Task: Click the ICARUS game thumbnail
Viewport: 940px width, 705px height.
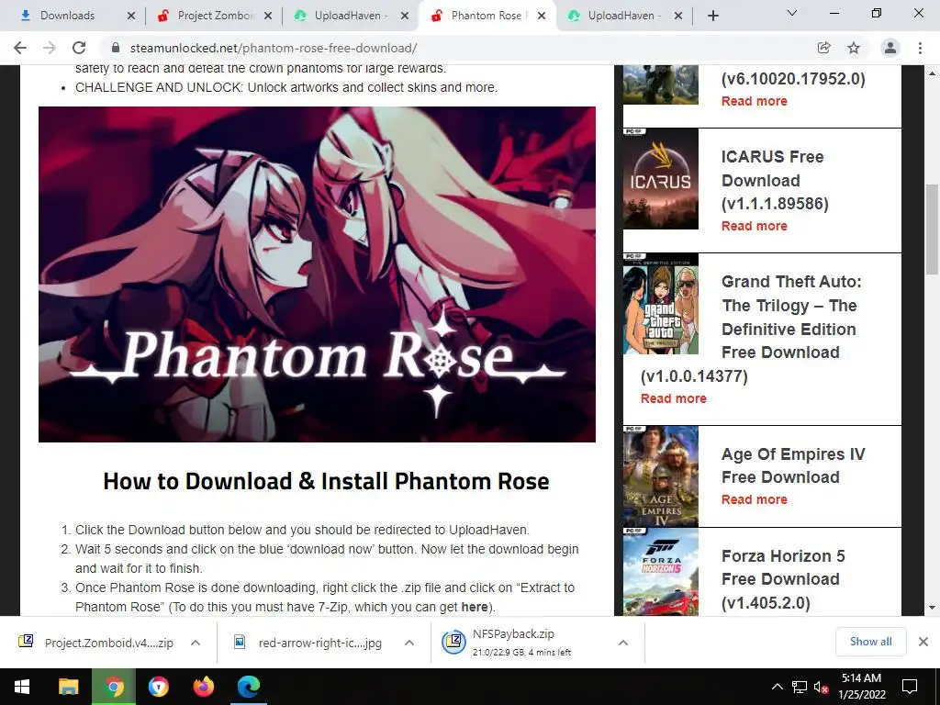Action: (661, 179)
